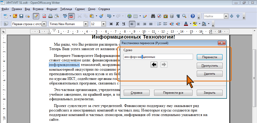
Task: Undo the last action with the Undo arrow
Action: pos(109,16)
